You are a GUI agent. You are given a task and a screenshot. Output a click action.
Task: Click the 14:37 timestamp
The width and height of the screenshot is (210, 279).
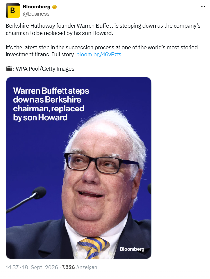pos(12,267)
